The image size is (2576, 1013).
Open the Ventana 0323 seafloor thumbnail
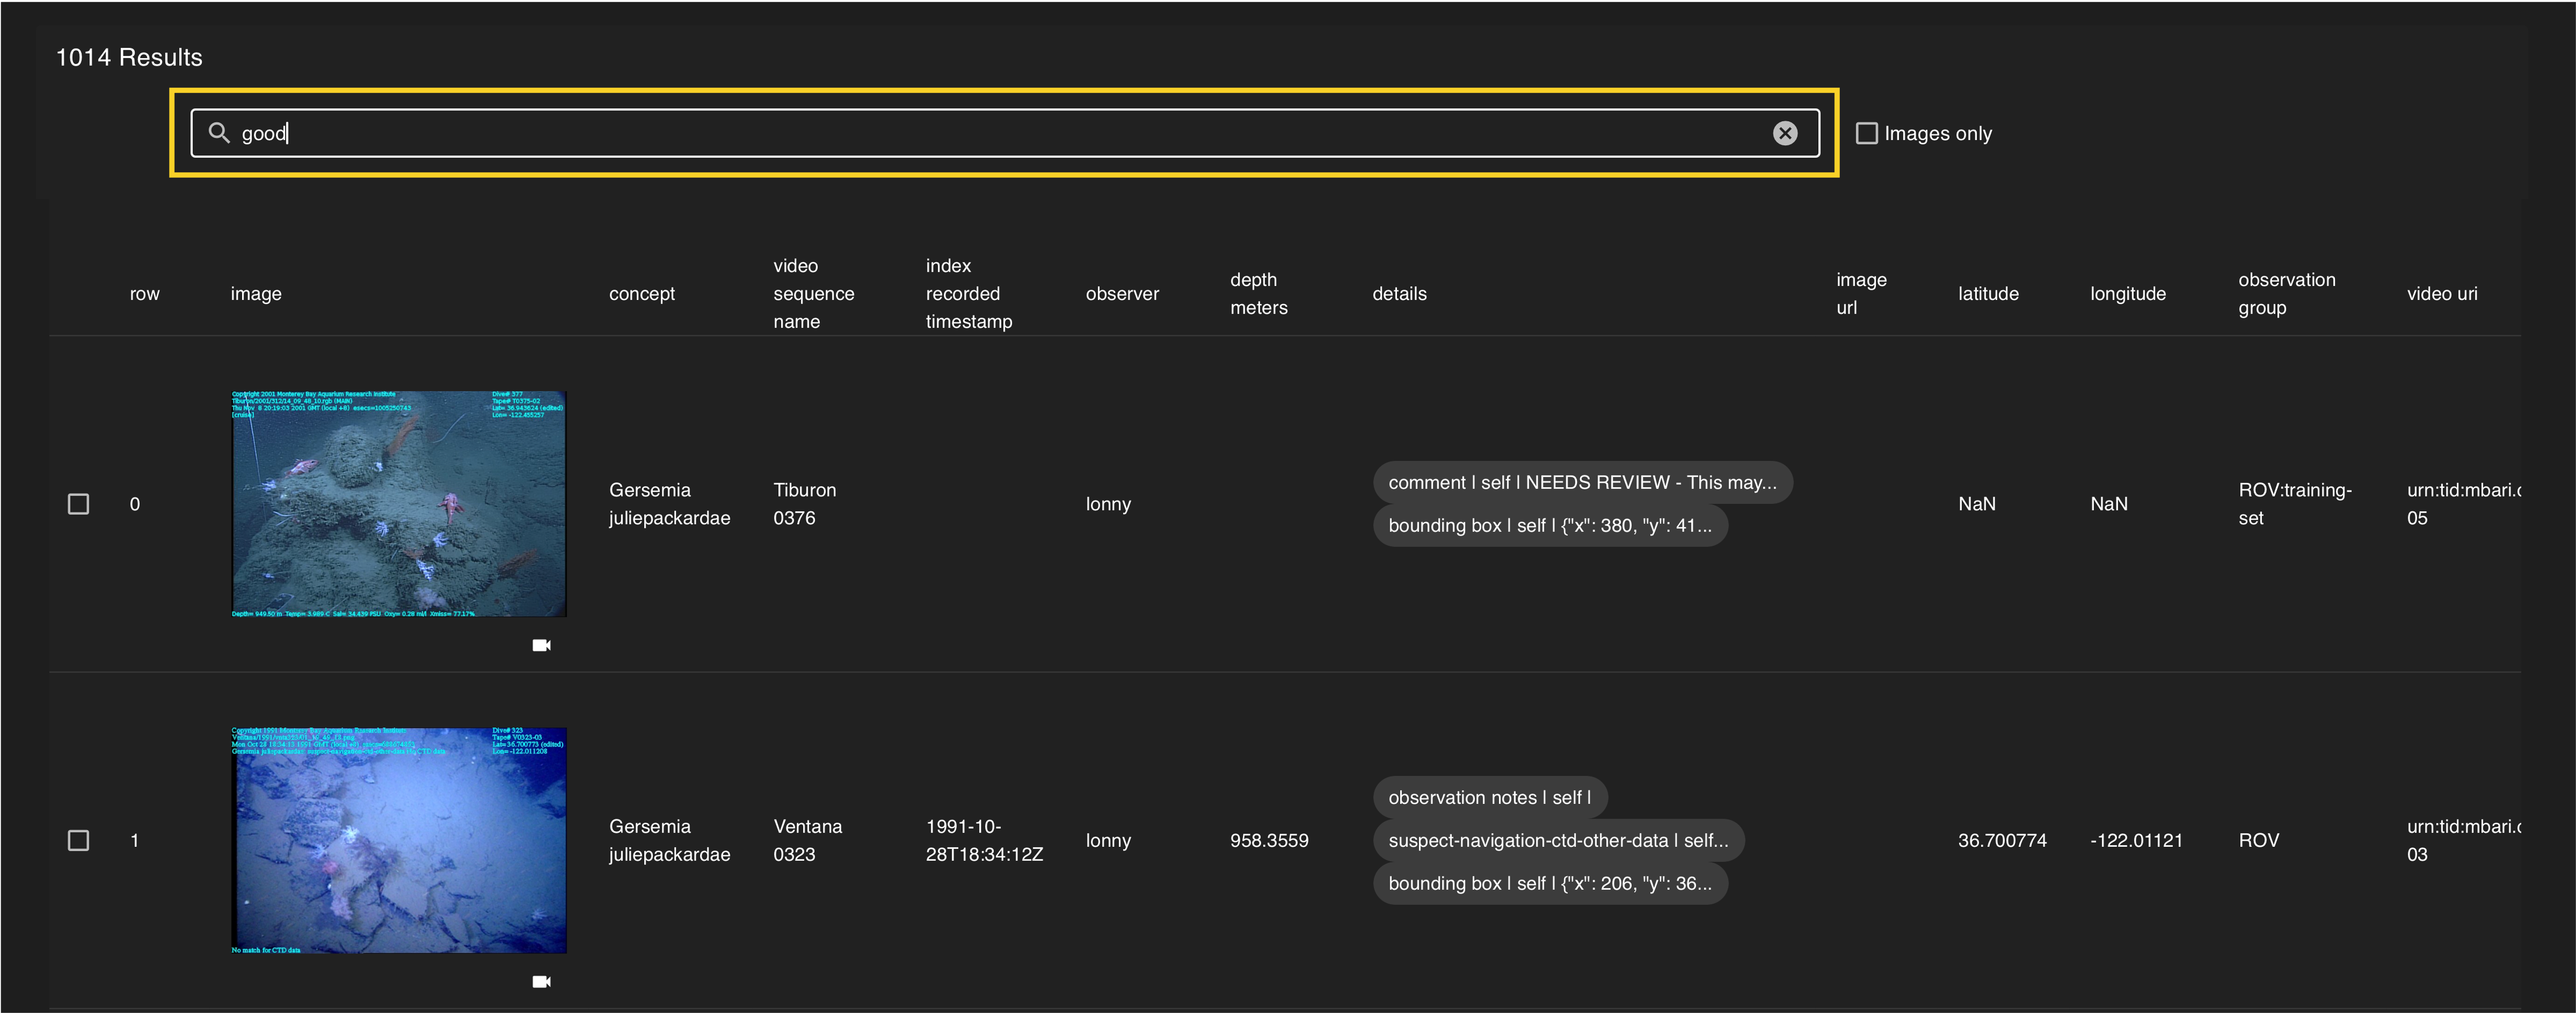click(398, 840)
